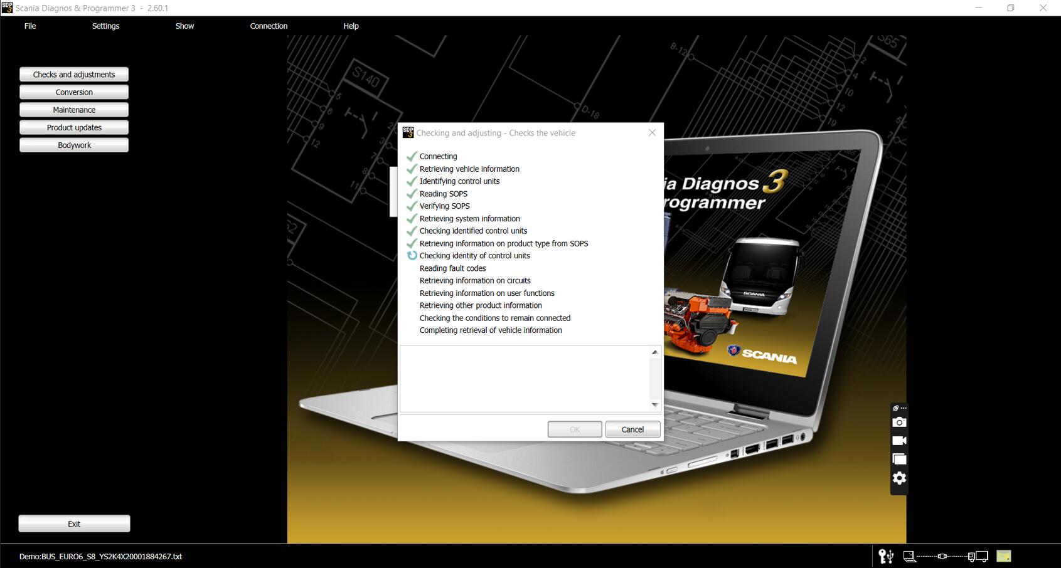The image size is (1061, 568).
Task: Open Checks and adjustments
Action: tap(73, 74)
